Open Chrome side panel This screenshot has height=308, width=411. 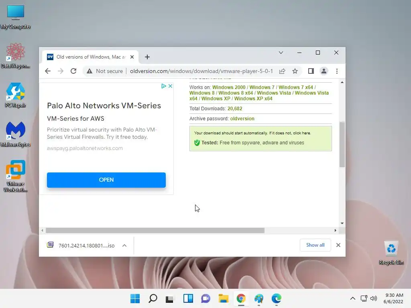pyautogui.click(x=311, y=71)
